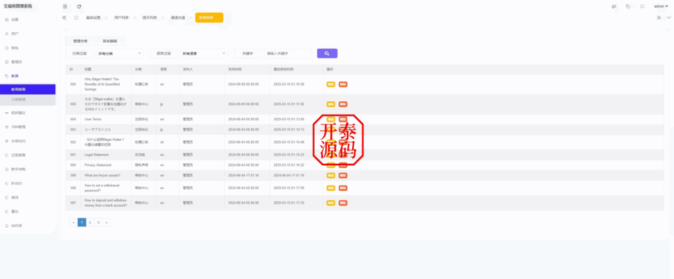Click the purple search magnifier button
This screenshot has height=279, width=674.
pyautogui.click(x=327, y=53)
